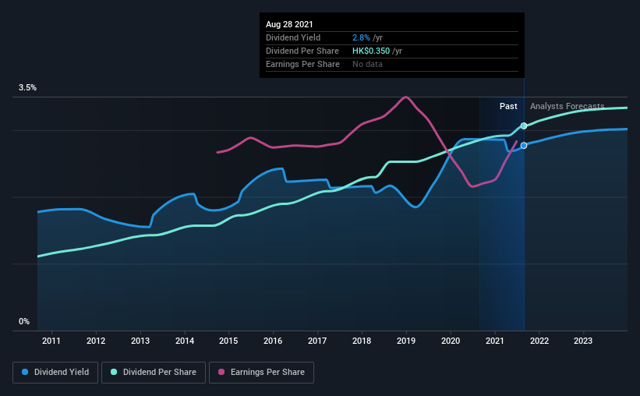Click the blue Dividend Yield legend dot

pos(25,372)
